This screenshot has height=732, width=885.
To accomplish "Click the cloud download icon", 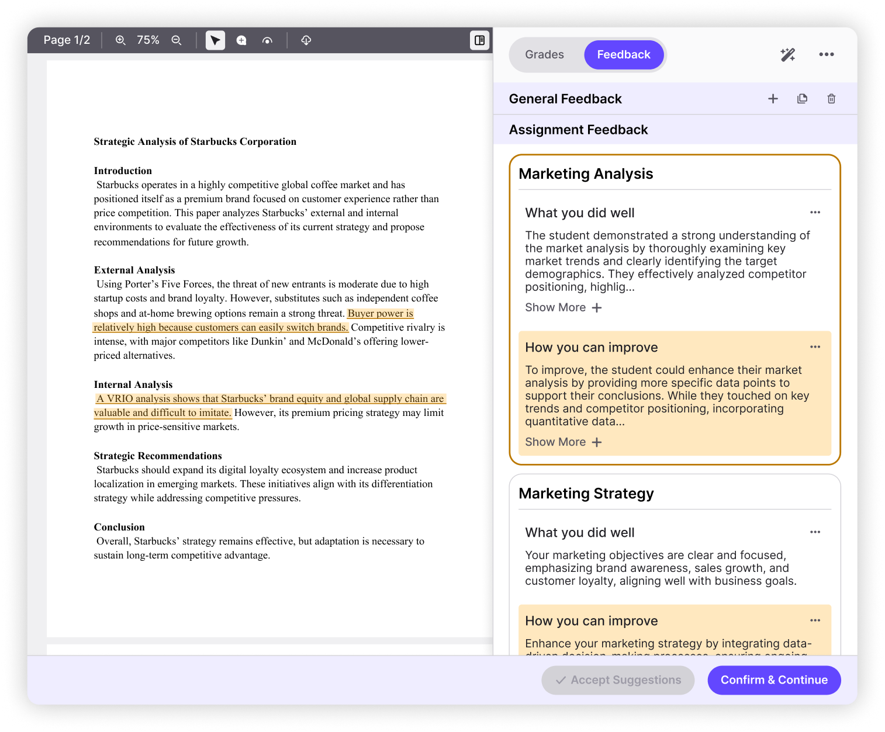I will (306, 40).
